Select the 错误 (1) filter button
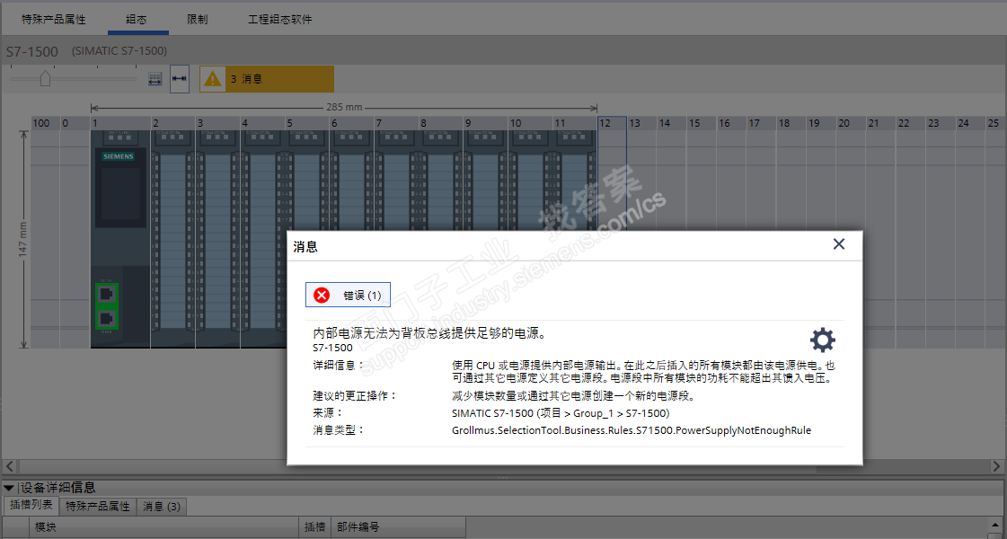Screen dimensions: 1007x539 pyautogui.click(x=348, y=295)
